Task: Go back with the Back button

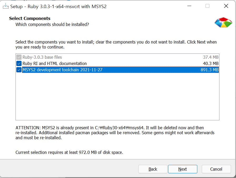Action: [153, 169]
